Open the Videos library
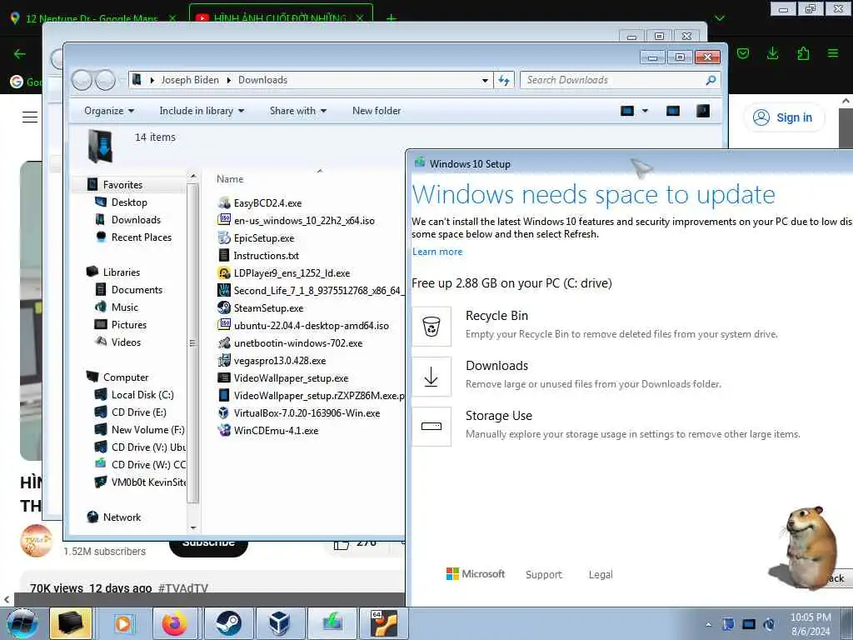Image resolution: width=853 pixels, height=640 pixels. [126, 342]
